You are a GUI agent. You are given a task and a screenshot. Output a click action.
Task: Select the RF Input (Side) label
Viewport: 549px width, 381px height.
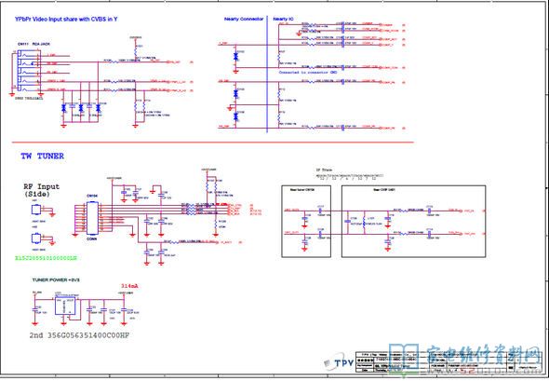41,190
